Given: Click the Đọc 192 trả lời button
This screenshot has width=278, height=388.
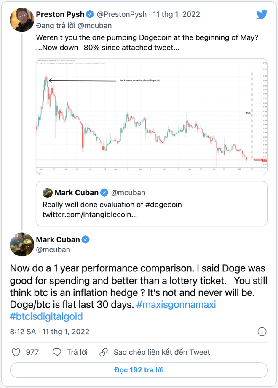Looking at the screenshot, I should coord(139,370).
